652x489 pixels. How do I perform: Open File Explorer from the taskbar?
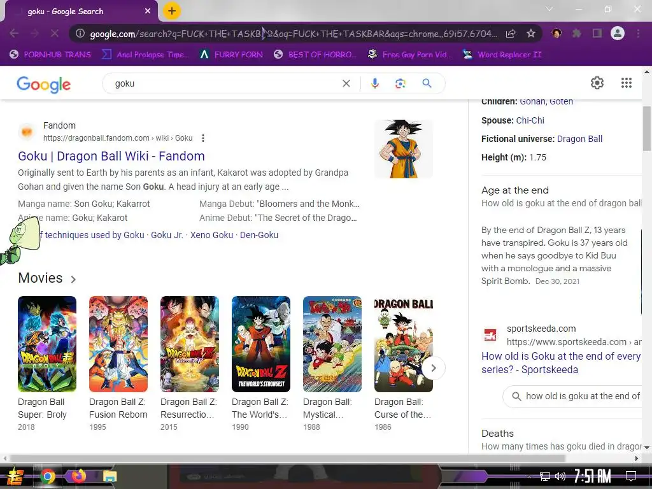tap(110, 476)
